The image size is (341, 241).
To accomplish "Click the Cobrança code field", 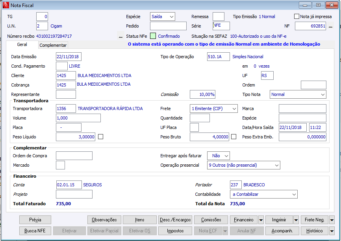I will click(x=66, y=85).
